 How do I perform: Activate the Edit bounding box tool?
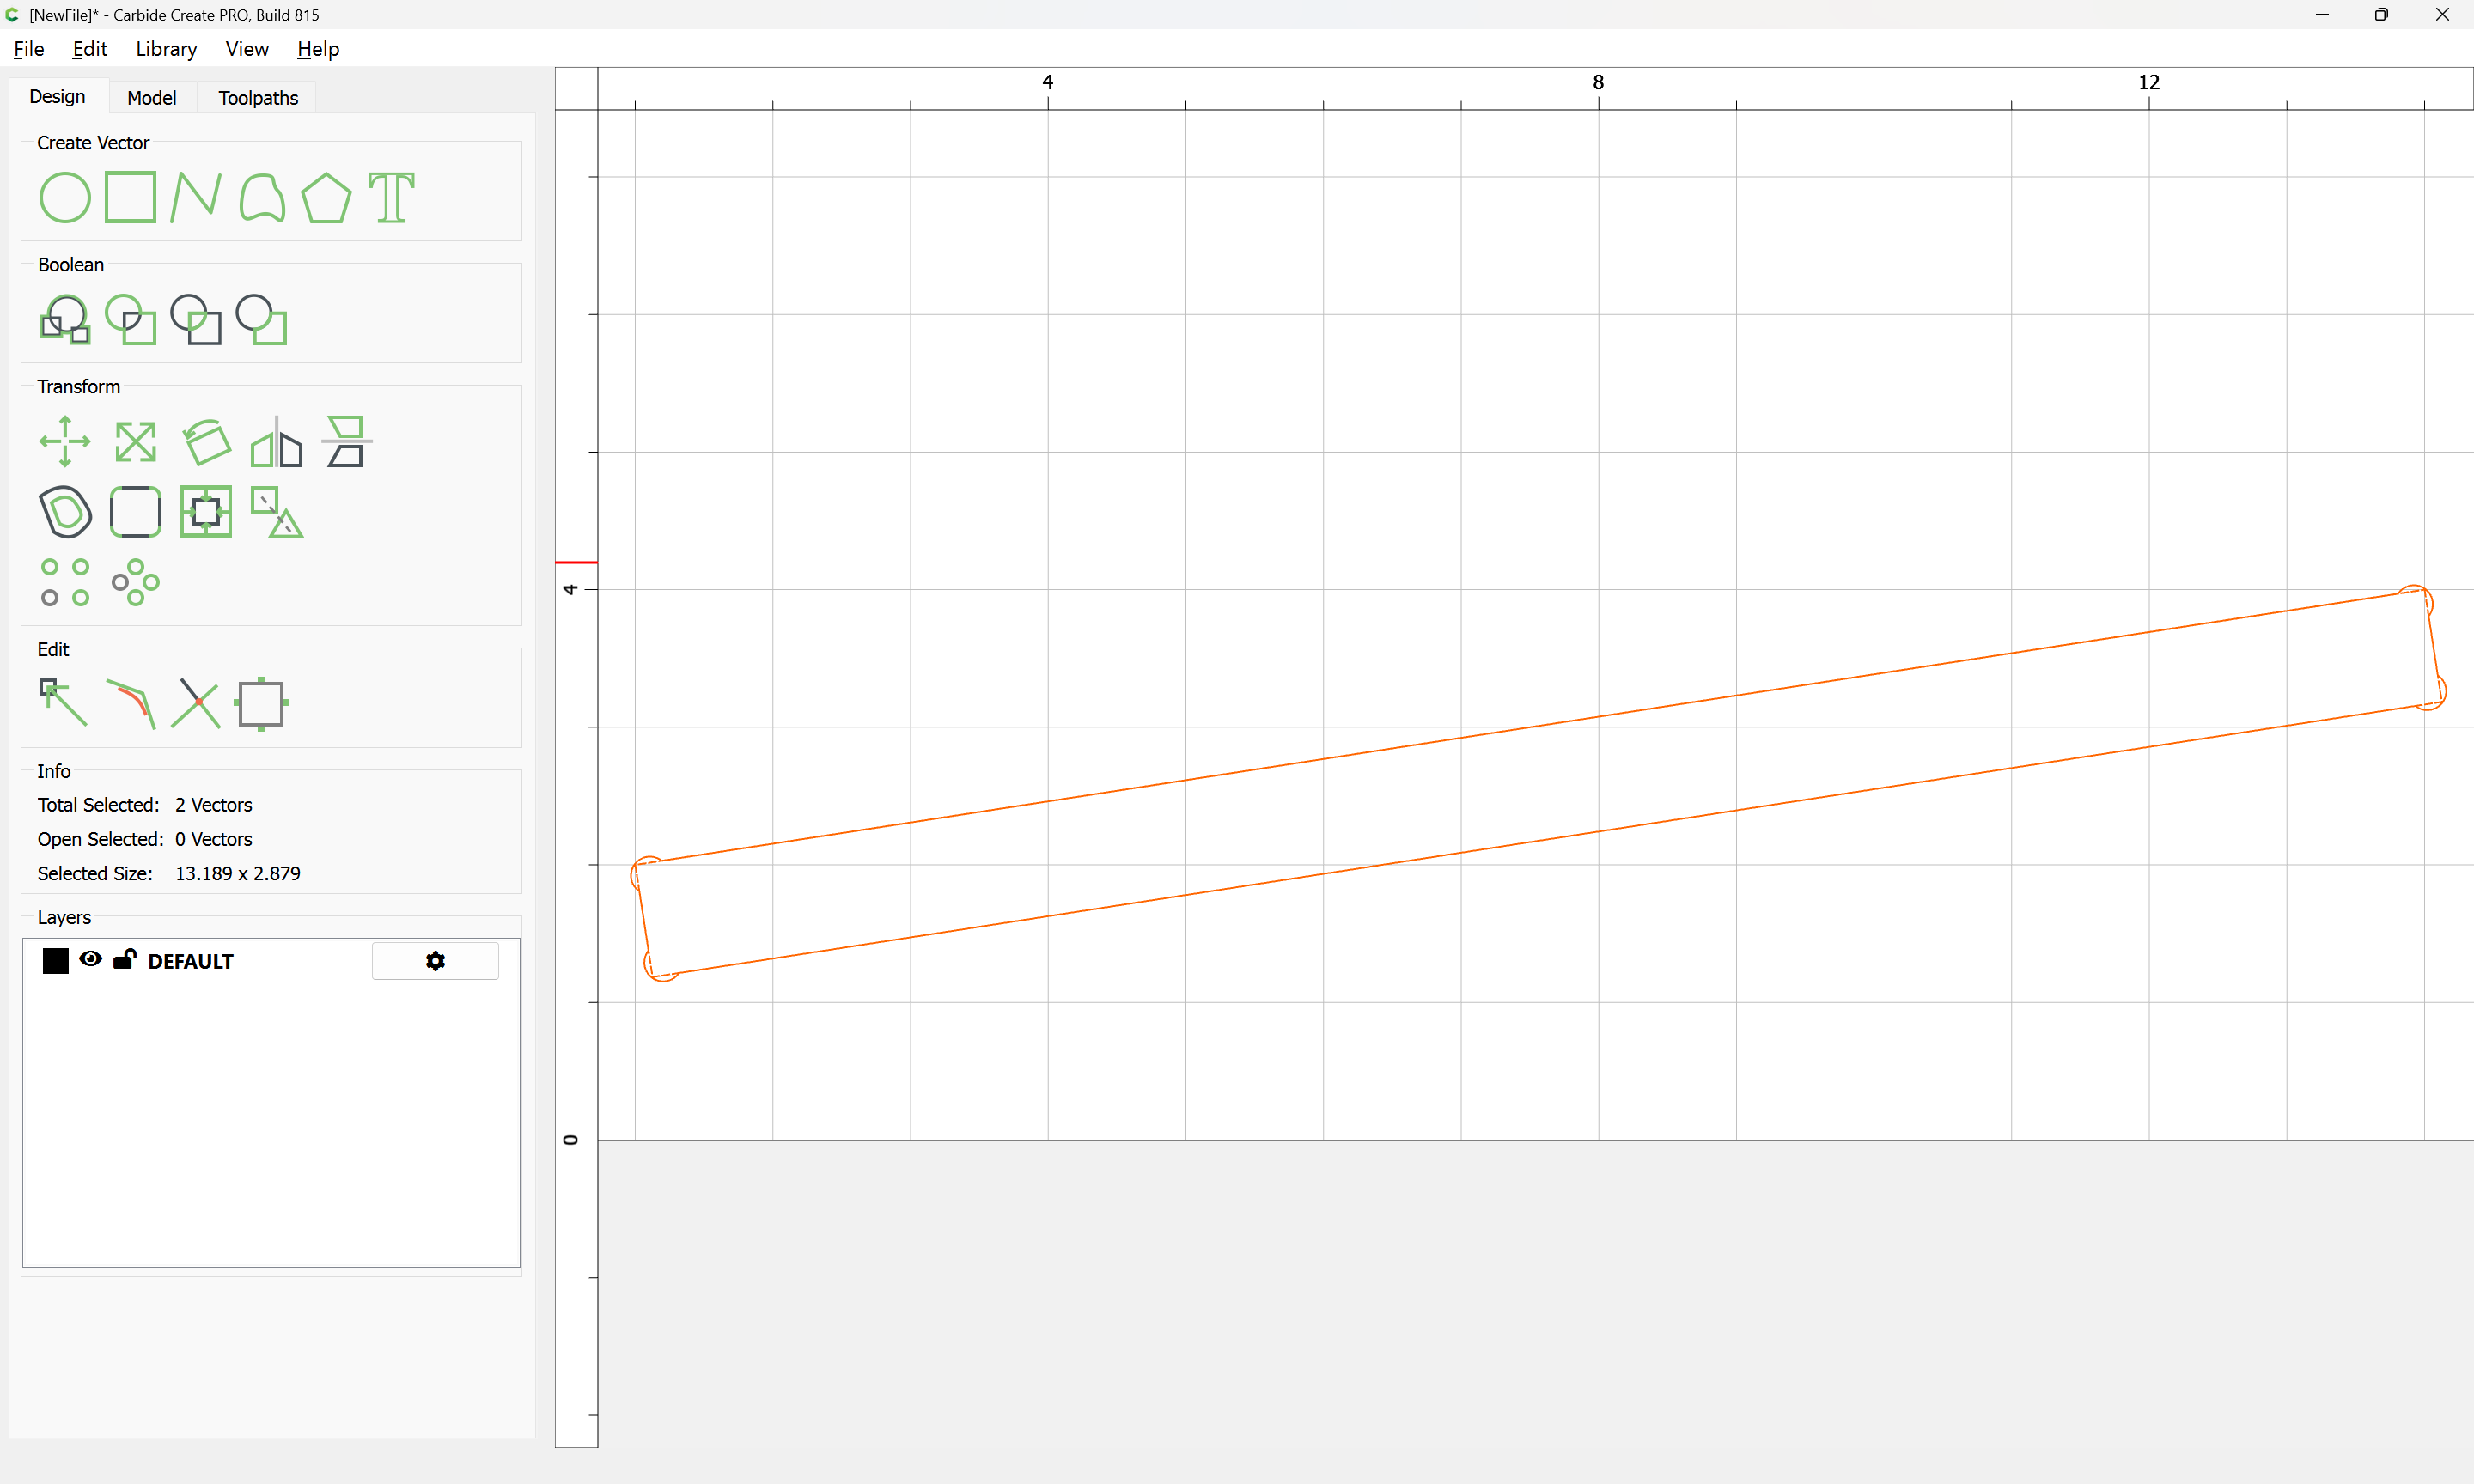click(x=262, y=703)
